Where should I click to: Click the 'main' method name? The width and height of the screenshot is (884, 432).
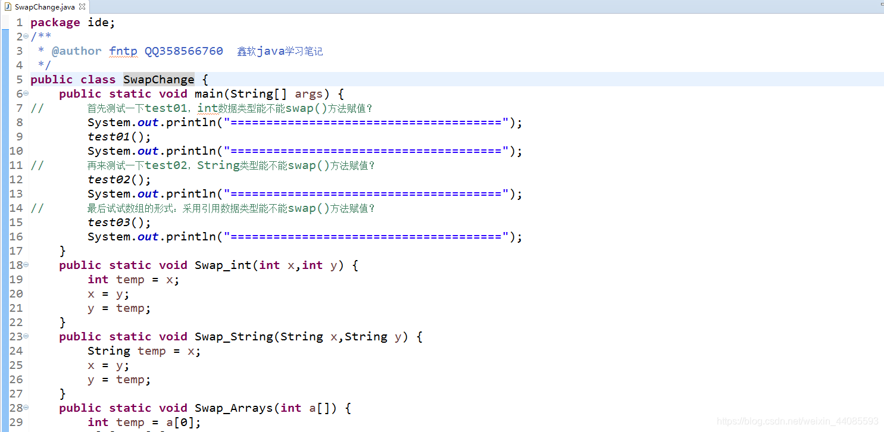coord(209,94)
